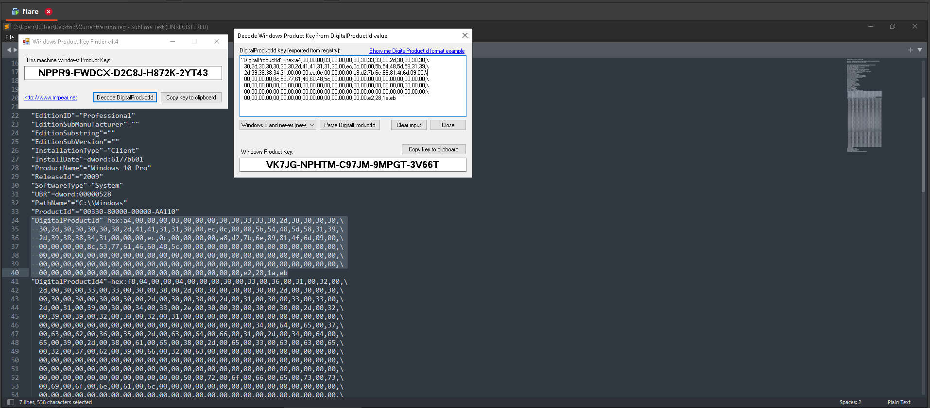The width and height of the screenshot is (930, 408).
Task: Minimize the Product Key Finder window
Action: tap(172, 42)
